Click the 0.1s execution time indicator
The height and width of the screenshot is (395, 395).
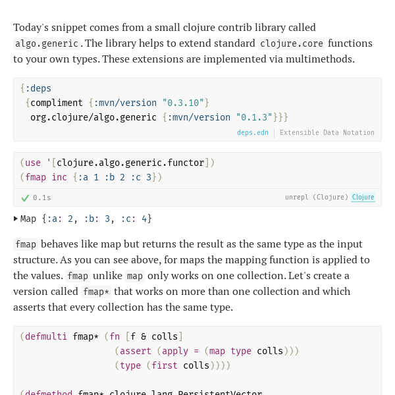coord(42,197)
